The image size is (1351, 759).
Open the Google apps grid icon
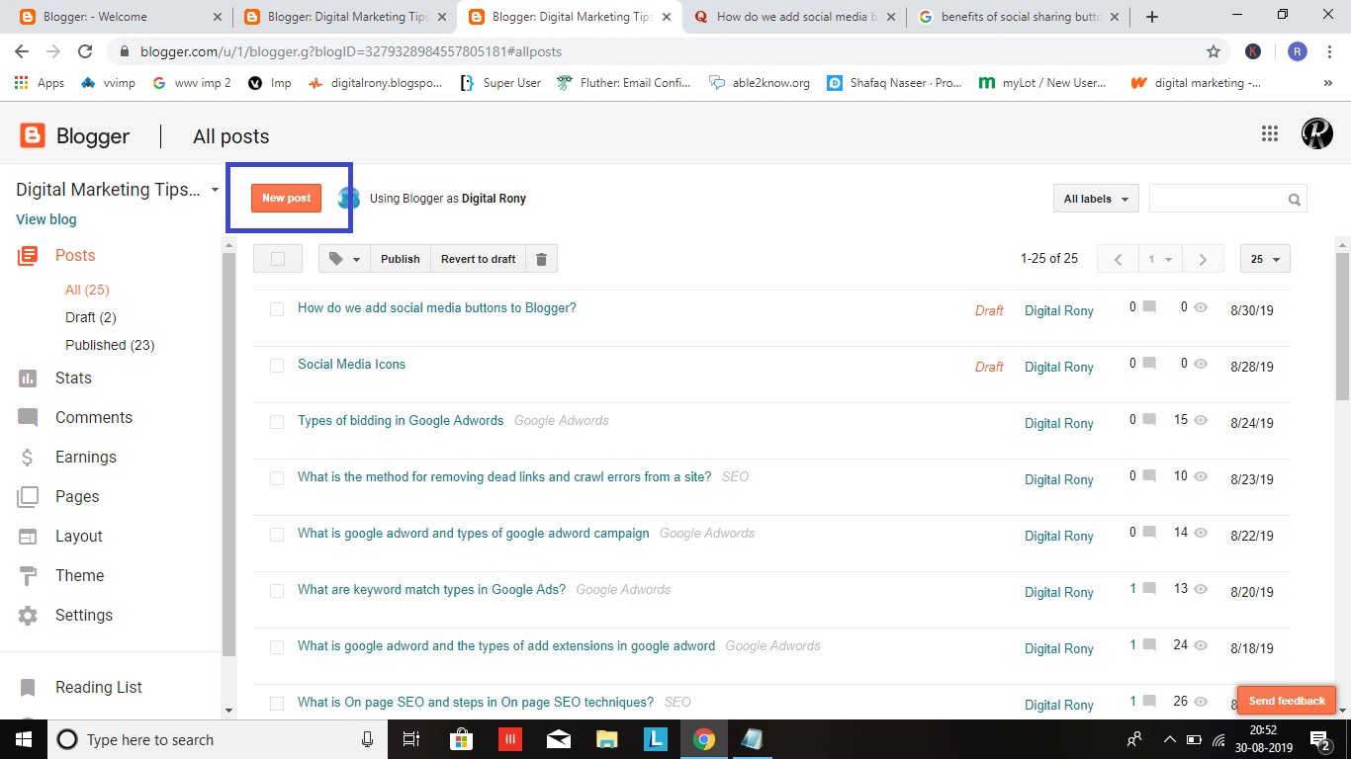click(x=1270, y=132)
